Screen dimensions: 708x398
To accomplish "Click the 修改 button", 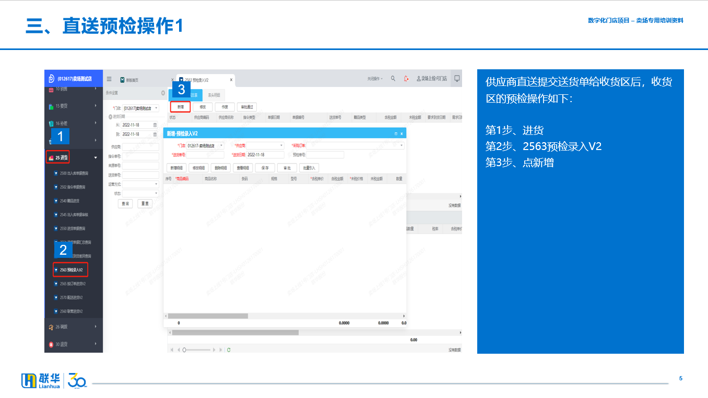I will [x=203, y=107].
